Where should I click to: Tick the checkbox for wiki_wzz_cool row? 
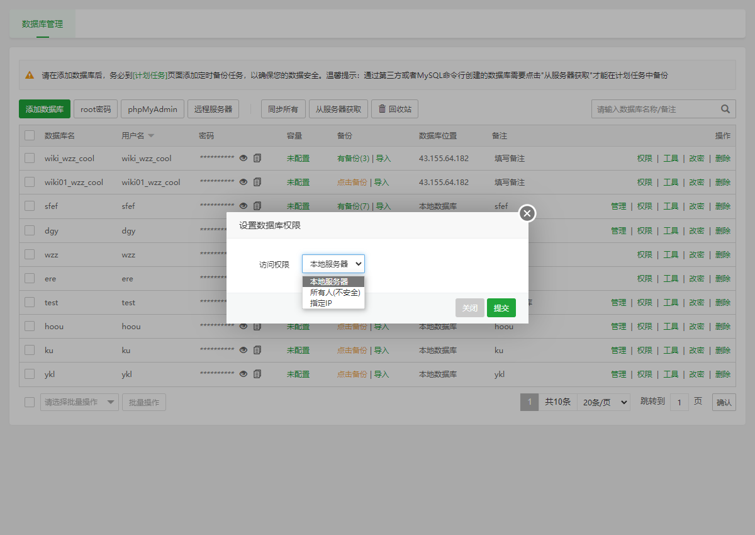click(30, 159)
